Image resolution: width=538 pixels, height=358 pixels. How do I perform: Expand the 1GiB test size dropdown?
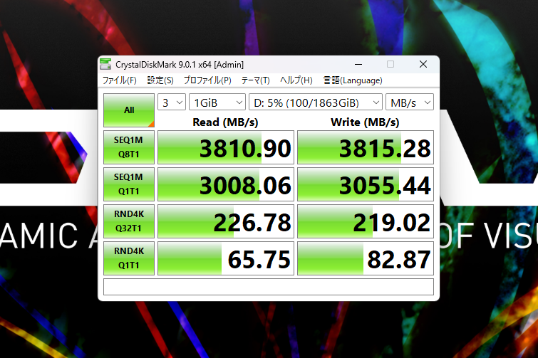[217, 102]
